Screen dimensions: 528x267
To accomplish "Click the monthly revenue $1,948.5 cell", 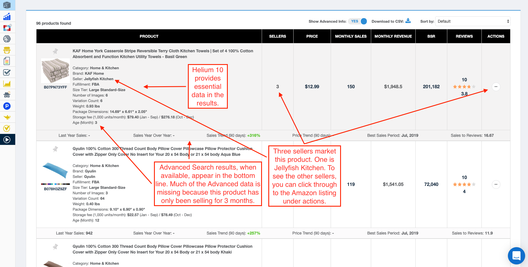I will click(x=393, y=87).
